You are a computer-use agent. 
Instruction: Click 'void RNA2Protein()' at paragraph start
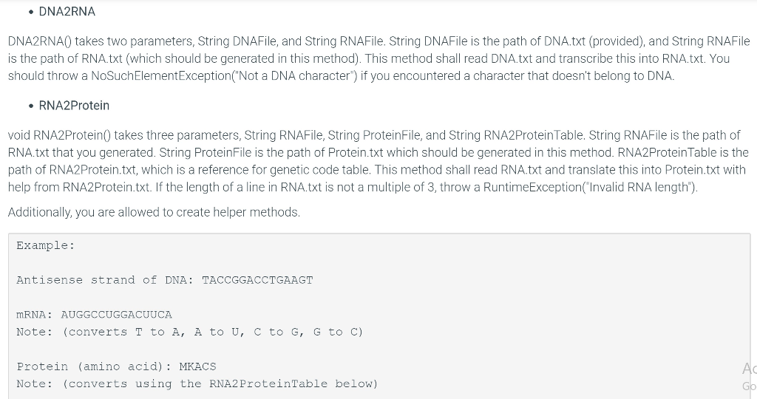[x=59, y=135]
